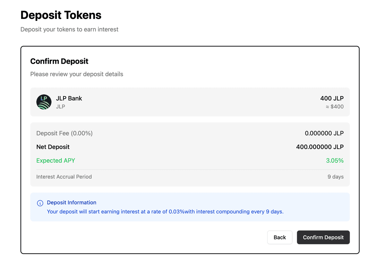Click the 'Please review your deposit details' subtitle
This screenshot has height=268, width=385.
pos(77,74)
